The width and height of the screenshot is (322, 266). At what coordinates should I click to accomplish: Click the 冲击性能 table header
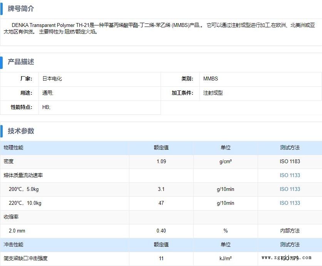(x=13, y=244)
